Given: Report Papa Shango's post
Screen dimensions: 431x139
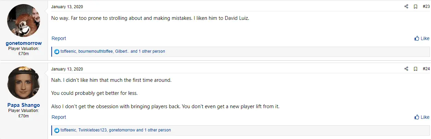Looking at the screenshot, I should click(x=59, y=117).
